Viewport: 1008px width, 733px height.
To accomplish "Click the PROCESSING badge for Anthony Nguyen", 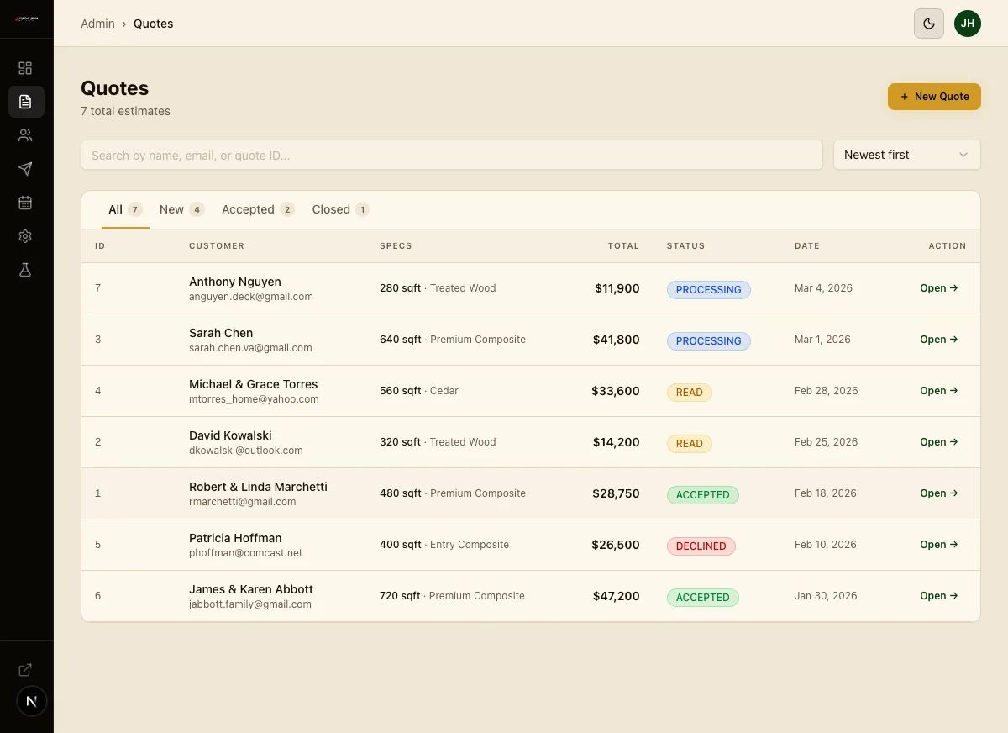I will (709, 290).
